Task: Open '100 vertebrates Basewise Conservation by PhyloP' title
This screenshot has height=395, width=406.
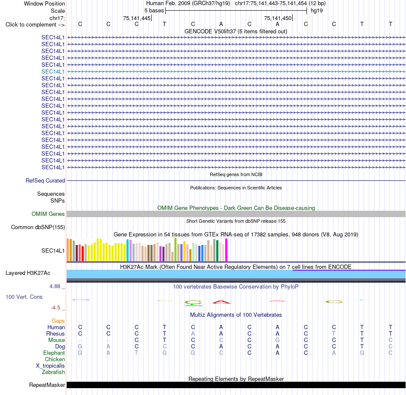Action: 236,287
